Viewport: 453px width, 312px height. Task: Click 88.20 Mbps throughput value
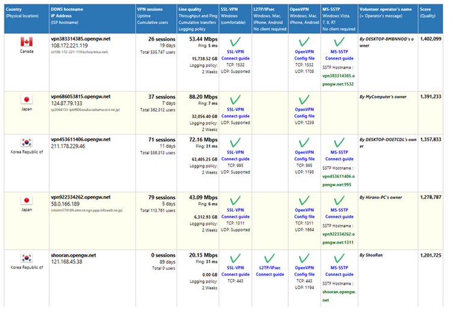[x=203, y=97]
